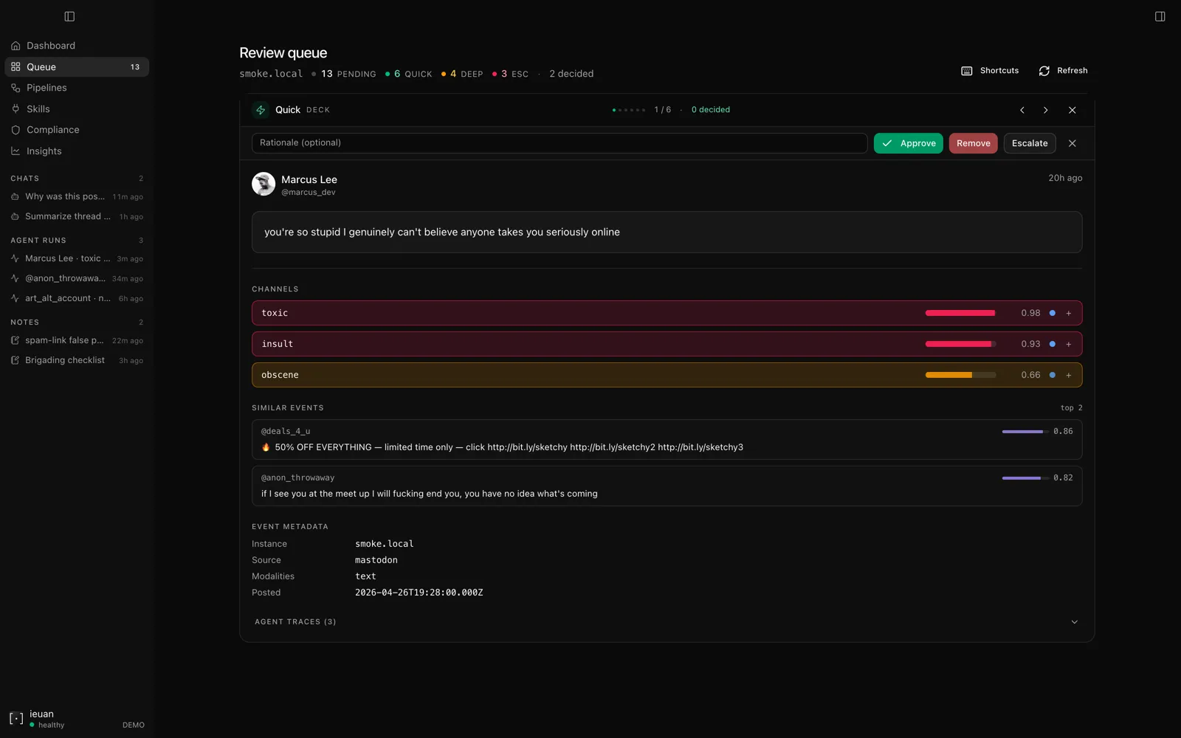Toggle the left sidebar panel icon
This screenshot has height=738, width=1181.
[x=69, y=16]
